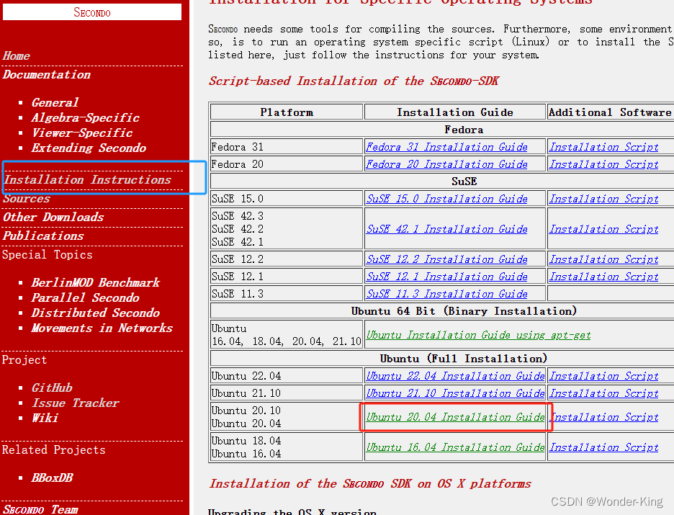674x515 pixels.
Task: Open SuSE 12.2 Installation Guide
Action: pyautogui.click(x=446, y=259)
